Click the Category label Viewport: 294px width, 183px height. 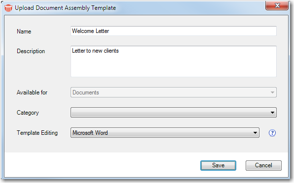coord(28,113)
